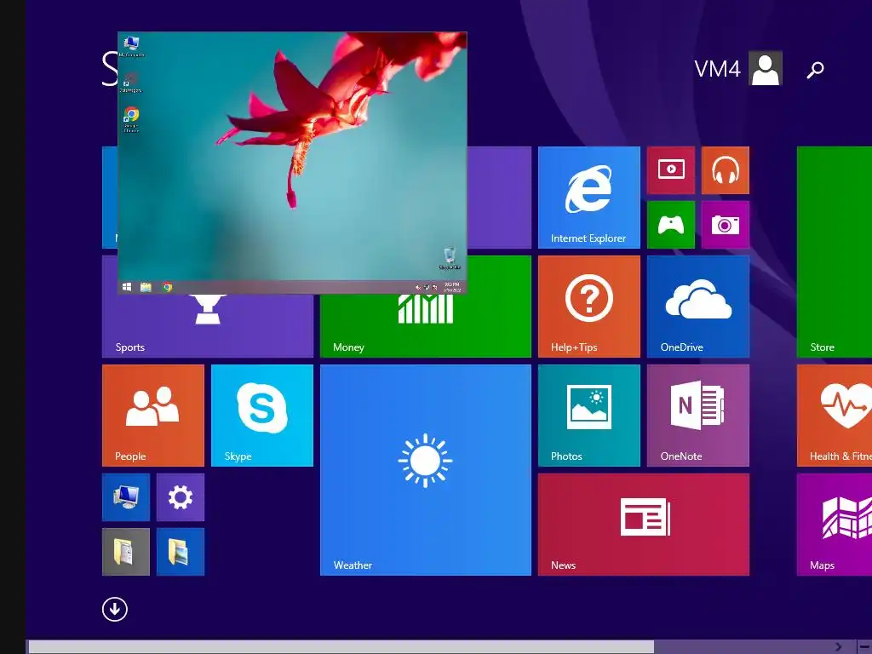The image size is (872, 654).
Task: Click the search magnifier icon
Action: point(815,70)
